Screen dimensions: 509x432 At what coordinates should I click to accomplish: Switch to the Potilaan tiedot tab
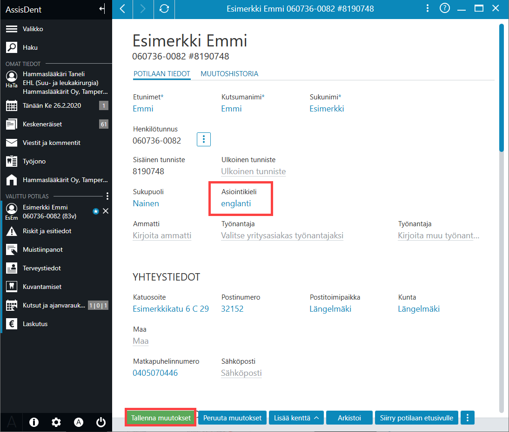(x=161, y=73)
